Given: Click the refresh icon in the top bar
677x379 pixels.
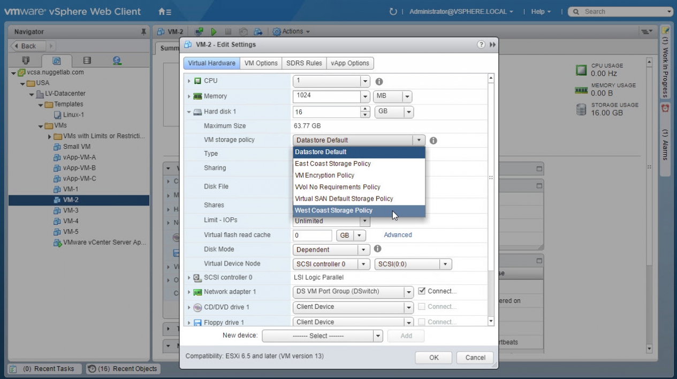Looking at the screenshot, I should pyautogui.click(x=393, y=11).
